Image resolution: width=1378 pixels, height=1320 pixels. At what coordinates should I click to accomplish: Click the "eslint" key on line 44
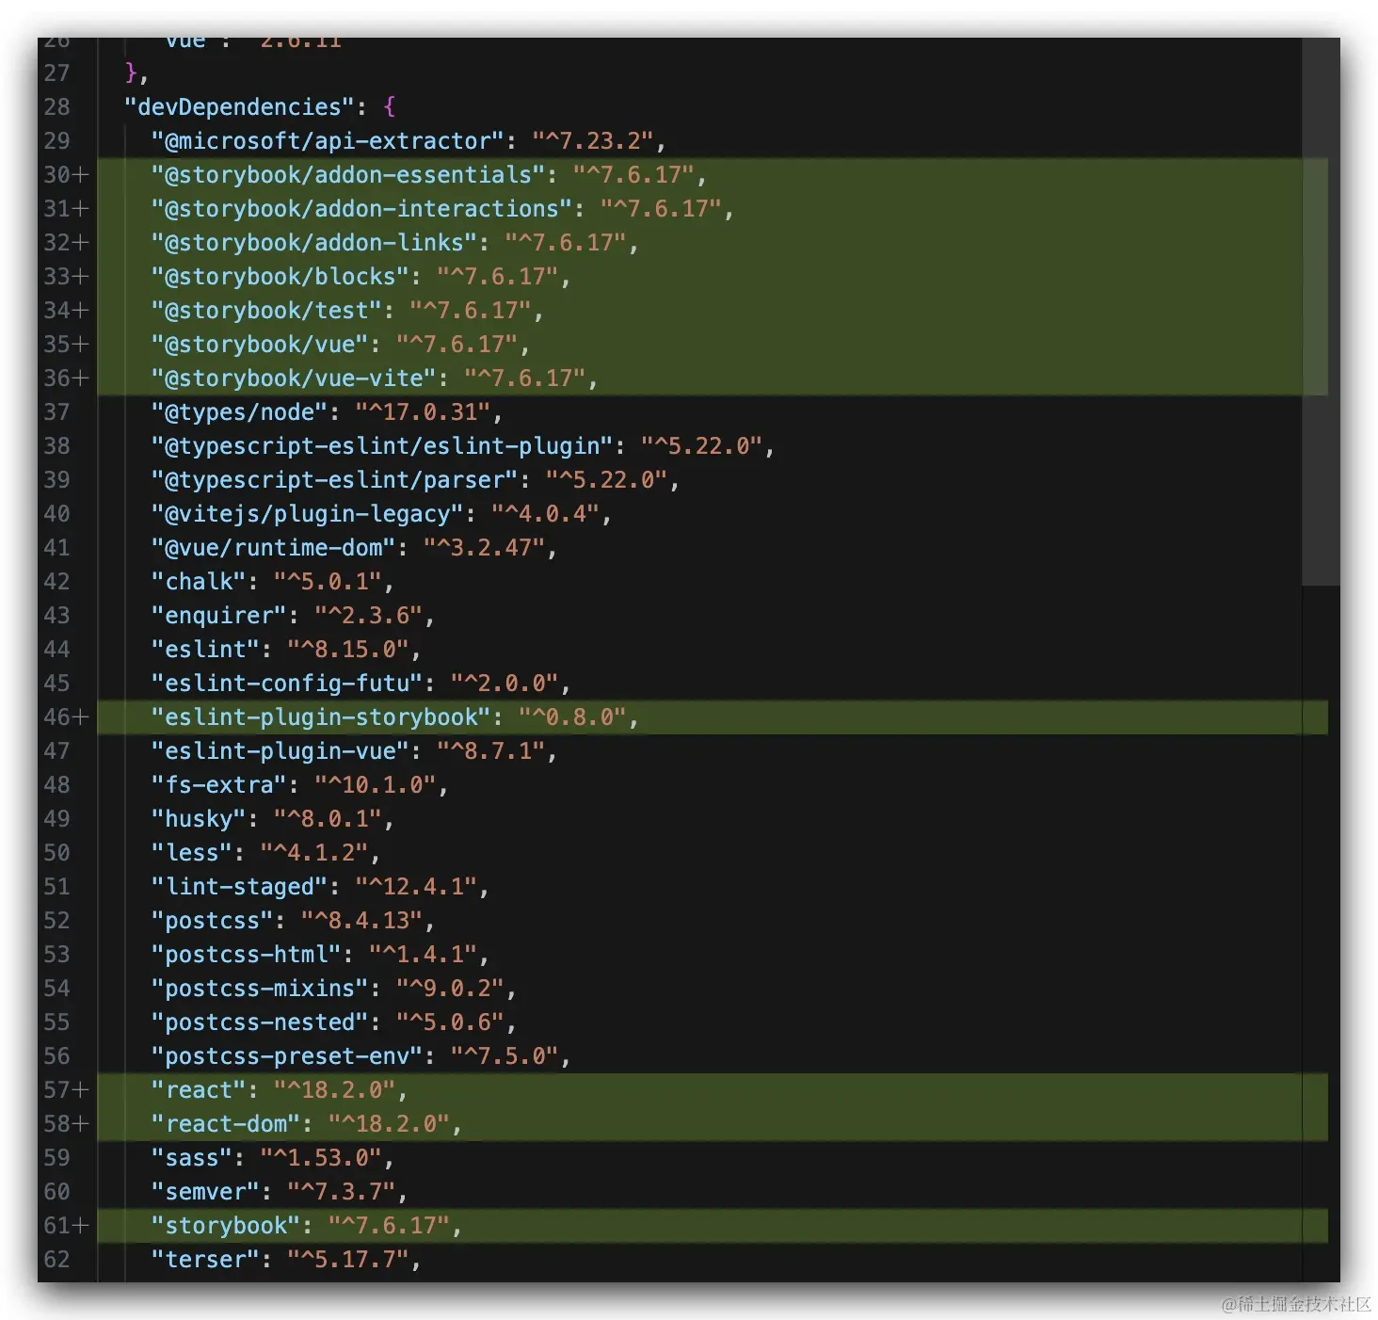coord(205,650)
